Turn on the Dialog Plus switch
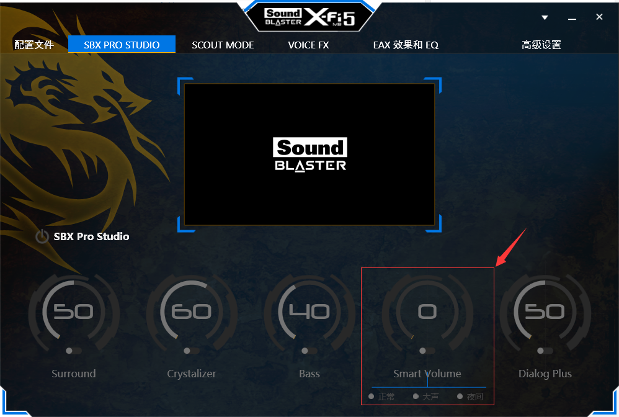 [545, 351]
